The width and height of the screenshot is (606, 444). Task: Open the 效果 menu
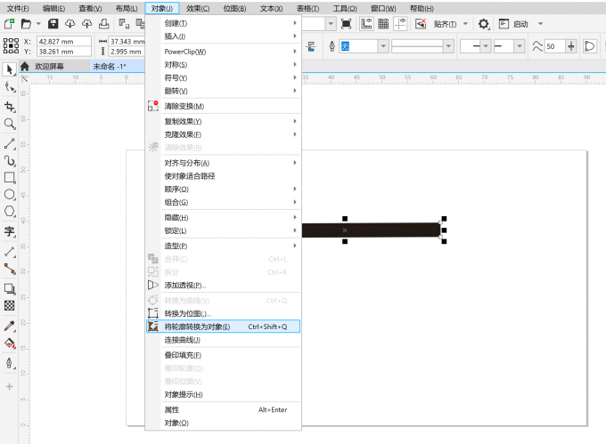pos(200,8)
